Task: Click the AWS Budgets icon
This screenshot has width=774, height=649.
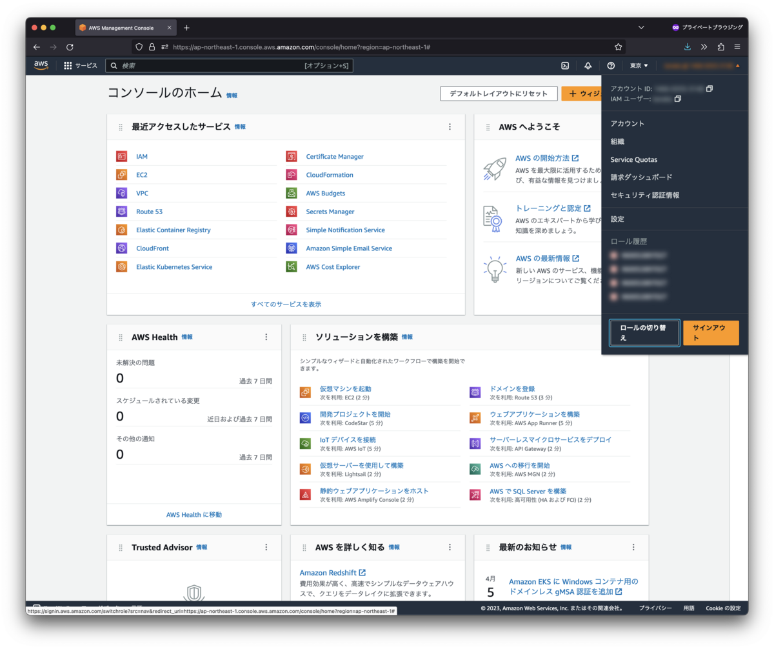Action: click(292, 193)
